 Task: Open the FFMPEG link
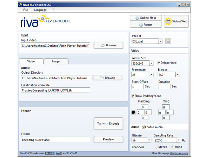point(50,153)
